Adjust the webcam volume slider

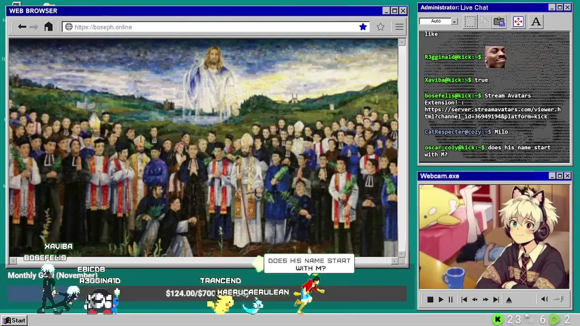[558, 299]
